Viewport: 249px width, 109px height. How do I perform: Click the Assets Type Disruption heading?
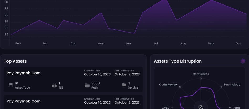178,61
